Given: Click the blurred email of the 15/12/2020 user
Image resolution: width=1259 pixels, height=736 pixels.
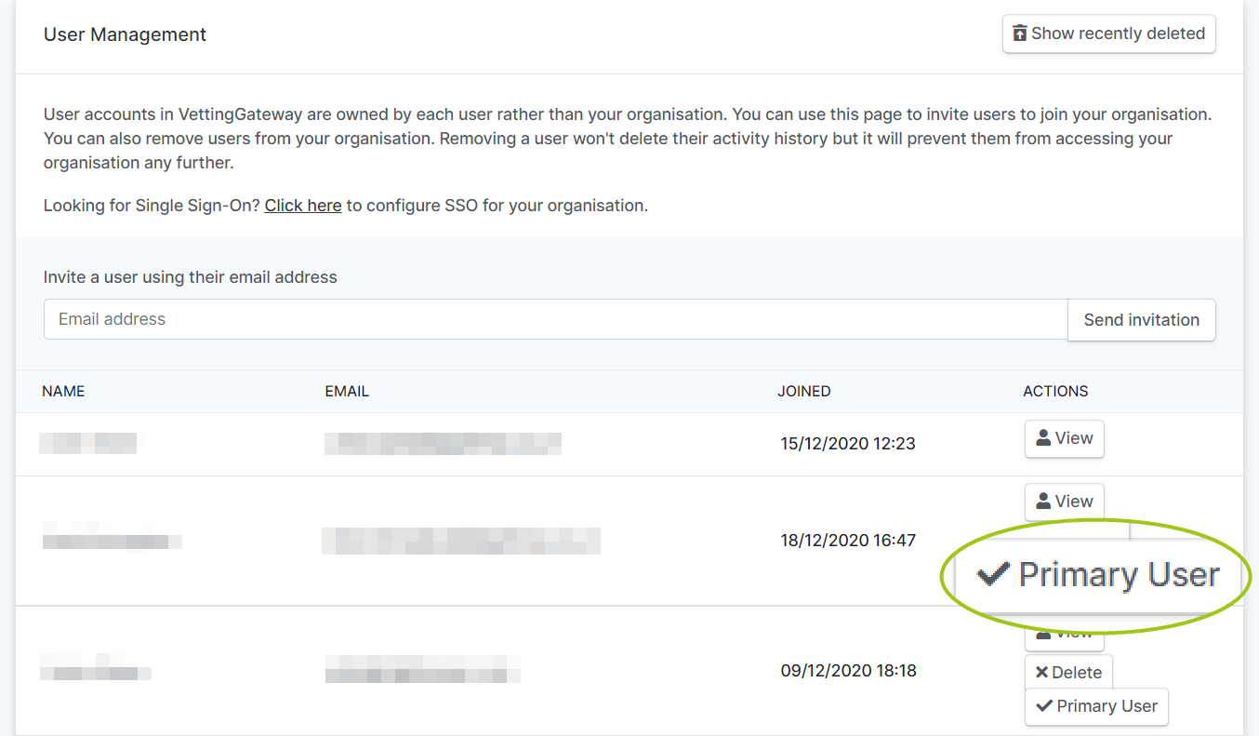Looking at the screenshot, I should [x=443, y=444].
